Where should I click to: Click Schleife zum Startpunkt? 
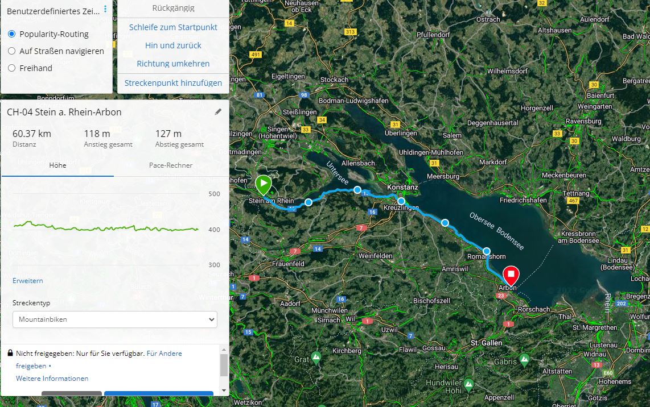pyautogui.click(x=173, y=27)
